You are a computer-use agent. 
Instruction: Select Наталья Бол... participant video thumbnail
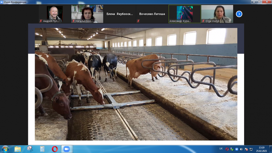pos(87,14)
